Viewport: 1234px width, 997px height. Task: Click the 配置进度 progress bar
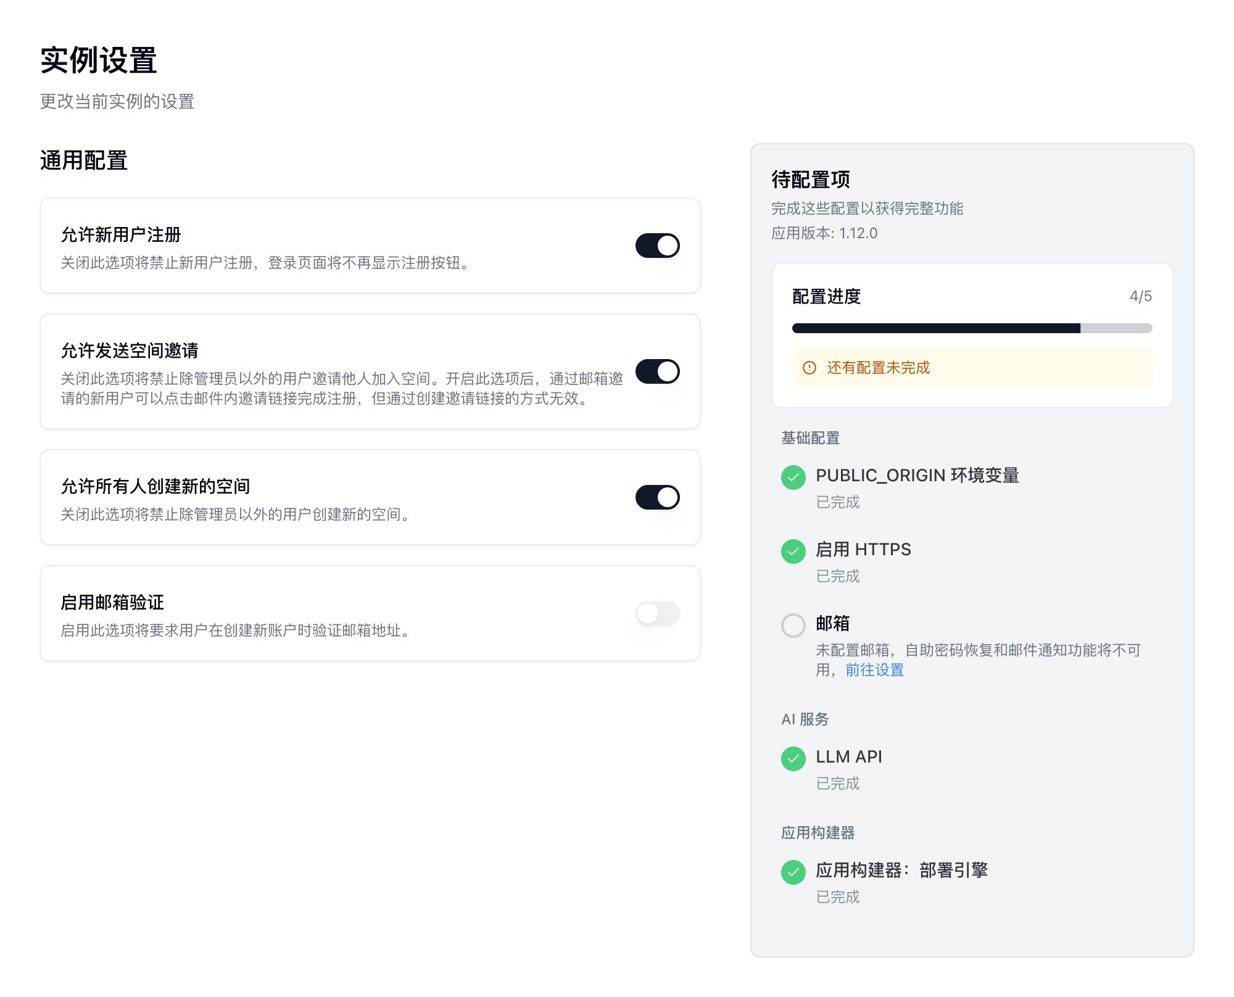tap(972, 328)
